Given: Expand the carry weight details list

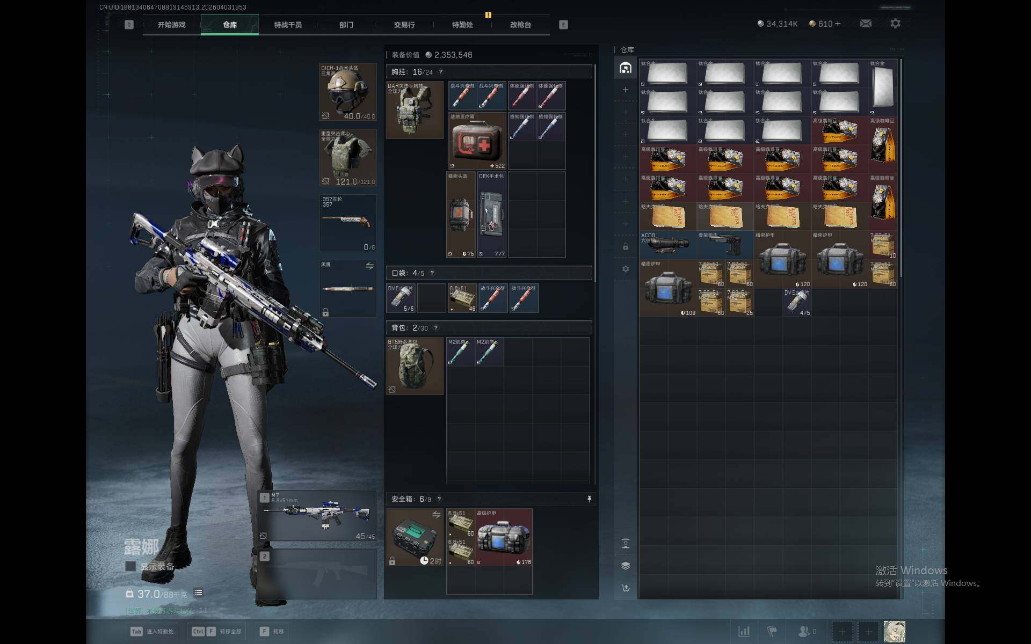Looking at the screenshot, I should coord(198,592).
